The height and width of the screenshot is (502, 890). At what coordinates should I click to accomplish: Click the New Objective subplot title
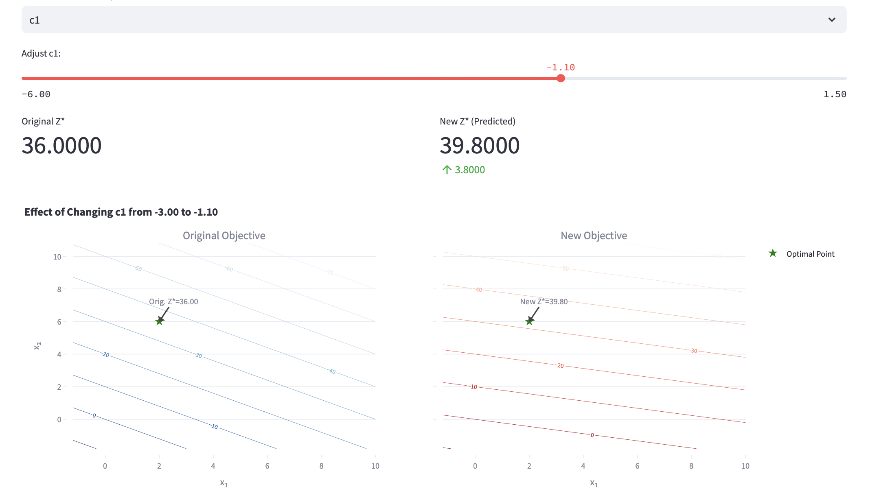[x=594, y=236]
